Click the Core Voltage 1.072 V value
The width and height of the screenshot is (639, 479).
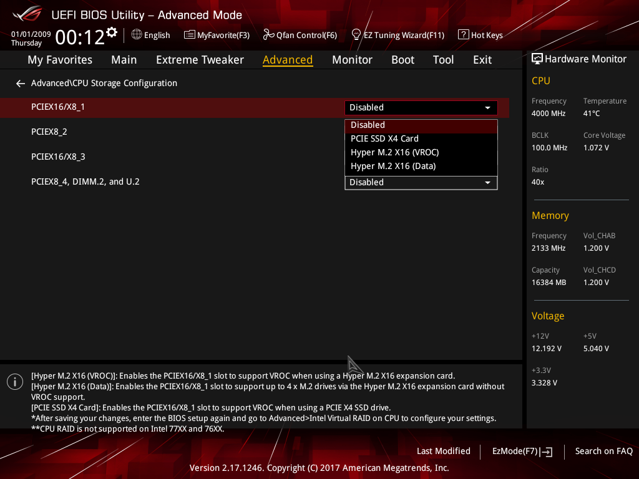596,148
